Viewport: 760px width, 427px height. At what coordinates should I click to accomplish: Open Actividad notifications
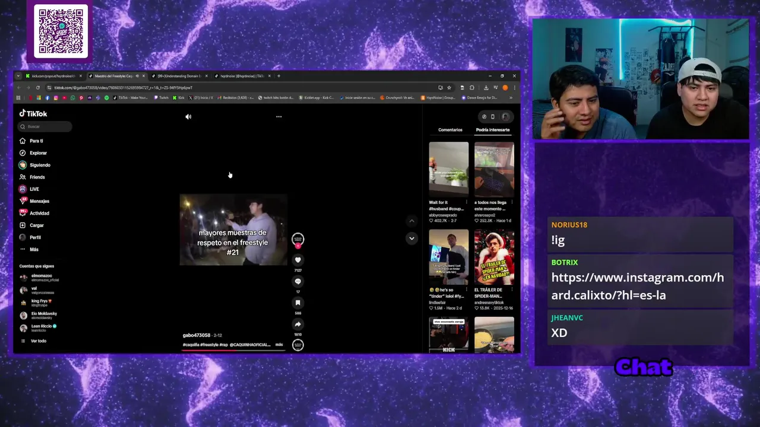(x=34, y=213)
